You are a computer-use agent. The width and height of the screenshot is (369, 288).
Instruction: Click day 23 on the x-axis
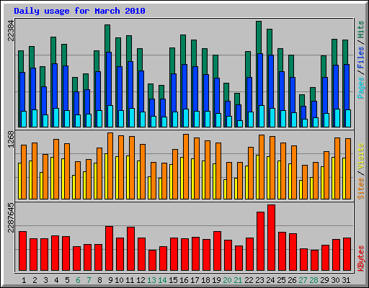click(x=259, y=280)
